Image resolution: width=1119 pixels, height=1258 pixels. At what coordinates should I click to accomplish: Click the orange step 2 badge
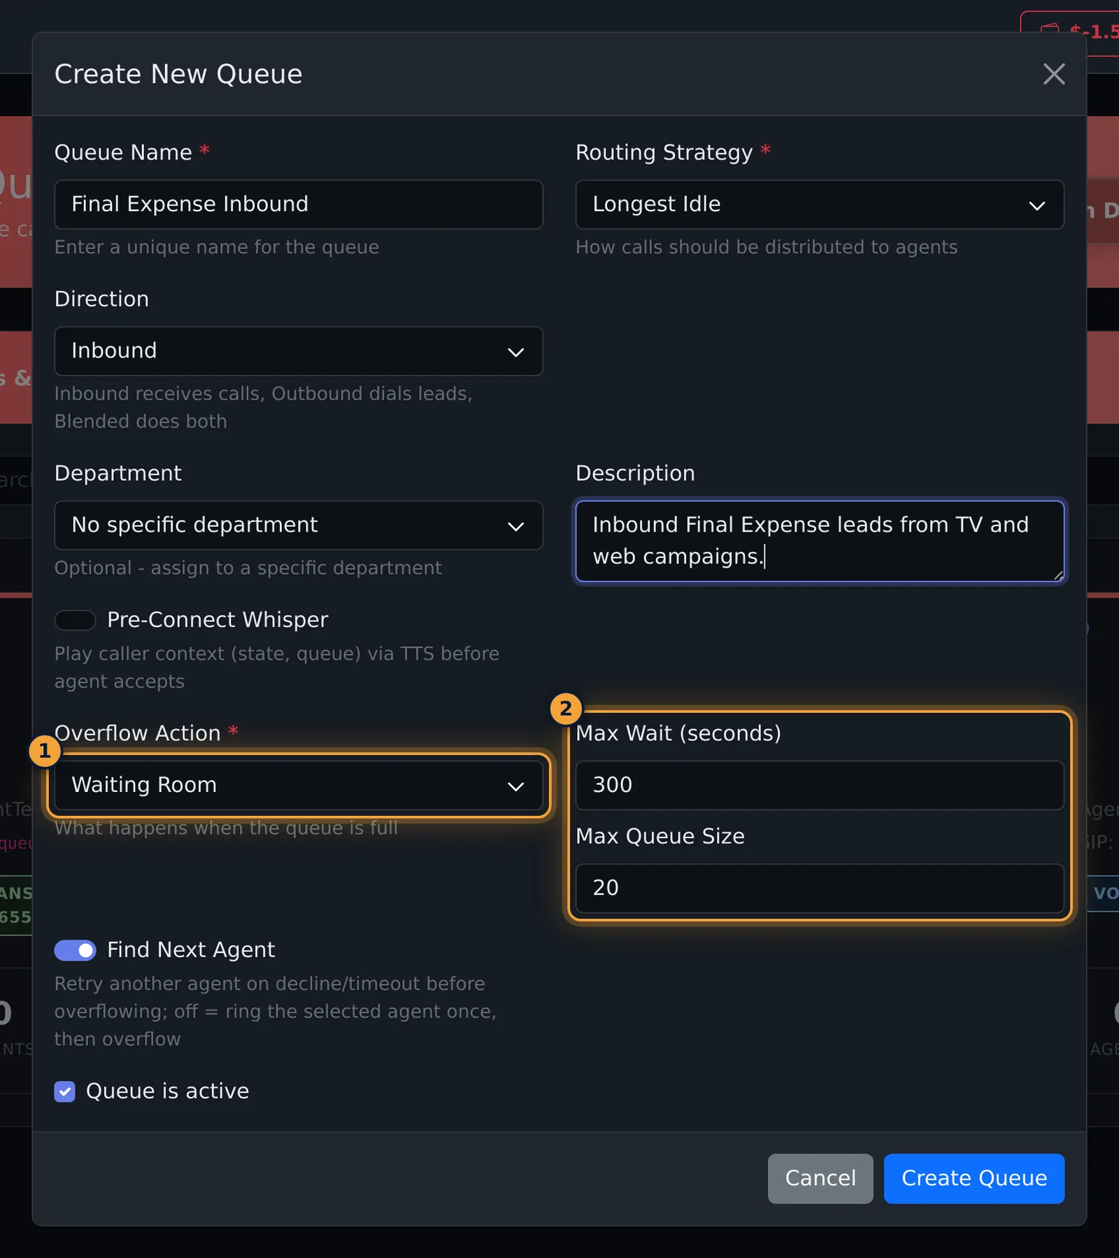(566, 709)
